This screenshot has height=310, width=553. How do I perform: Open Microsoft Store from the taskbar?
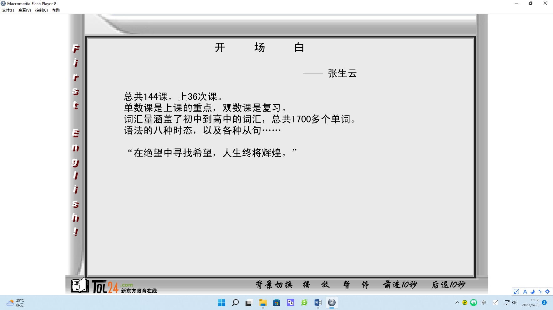pyautogui.click(x=276, y=302)
